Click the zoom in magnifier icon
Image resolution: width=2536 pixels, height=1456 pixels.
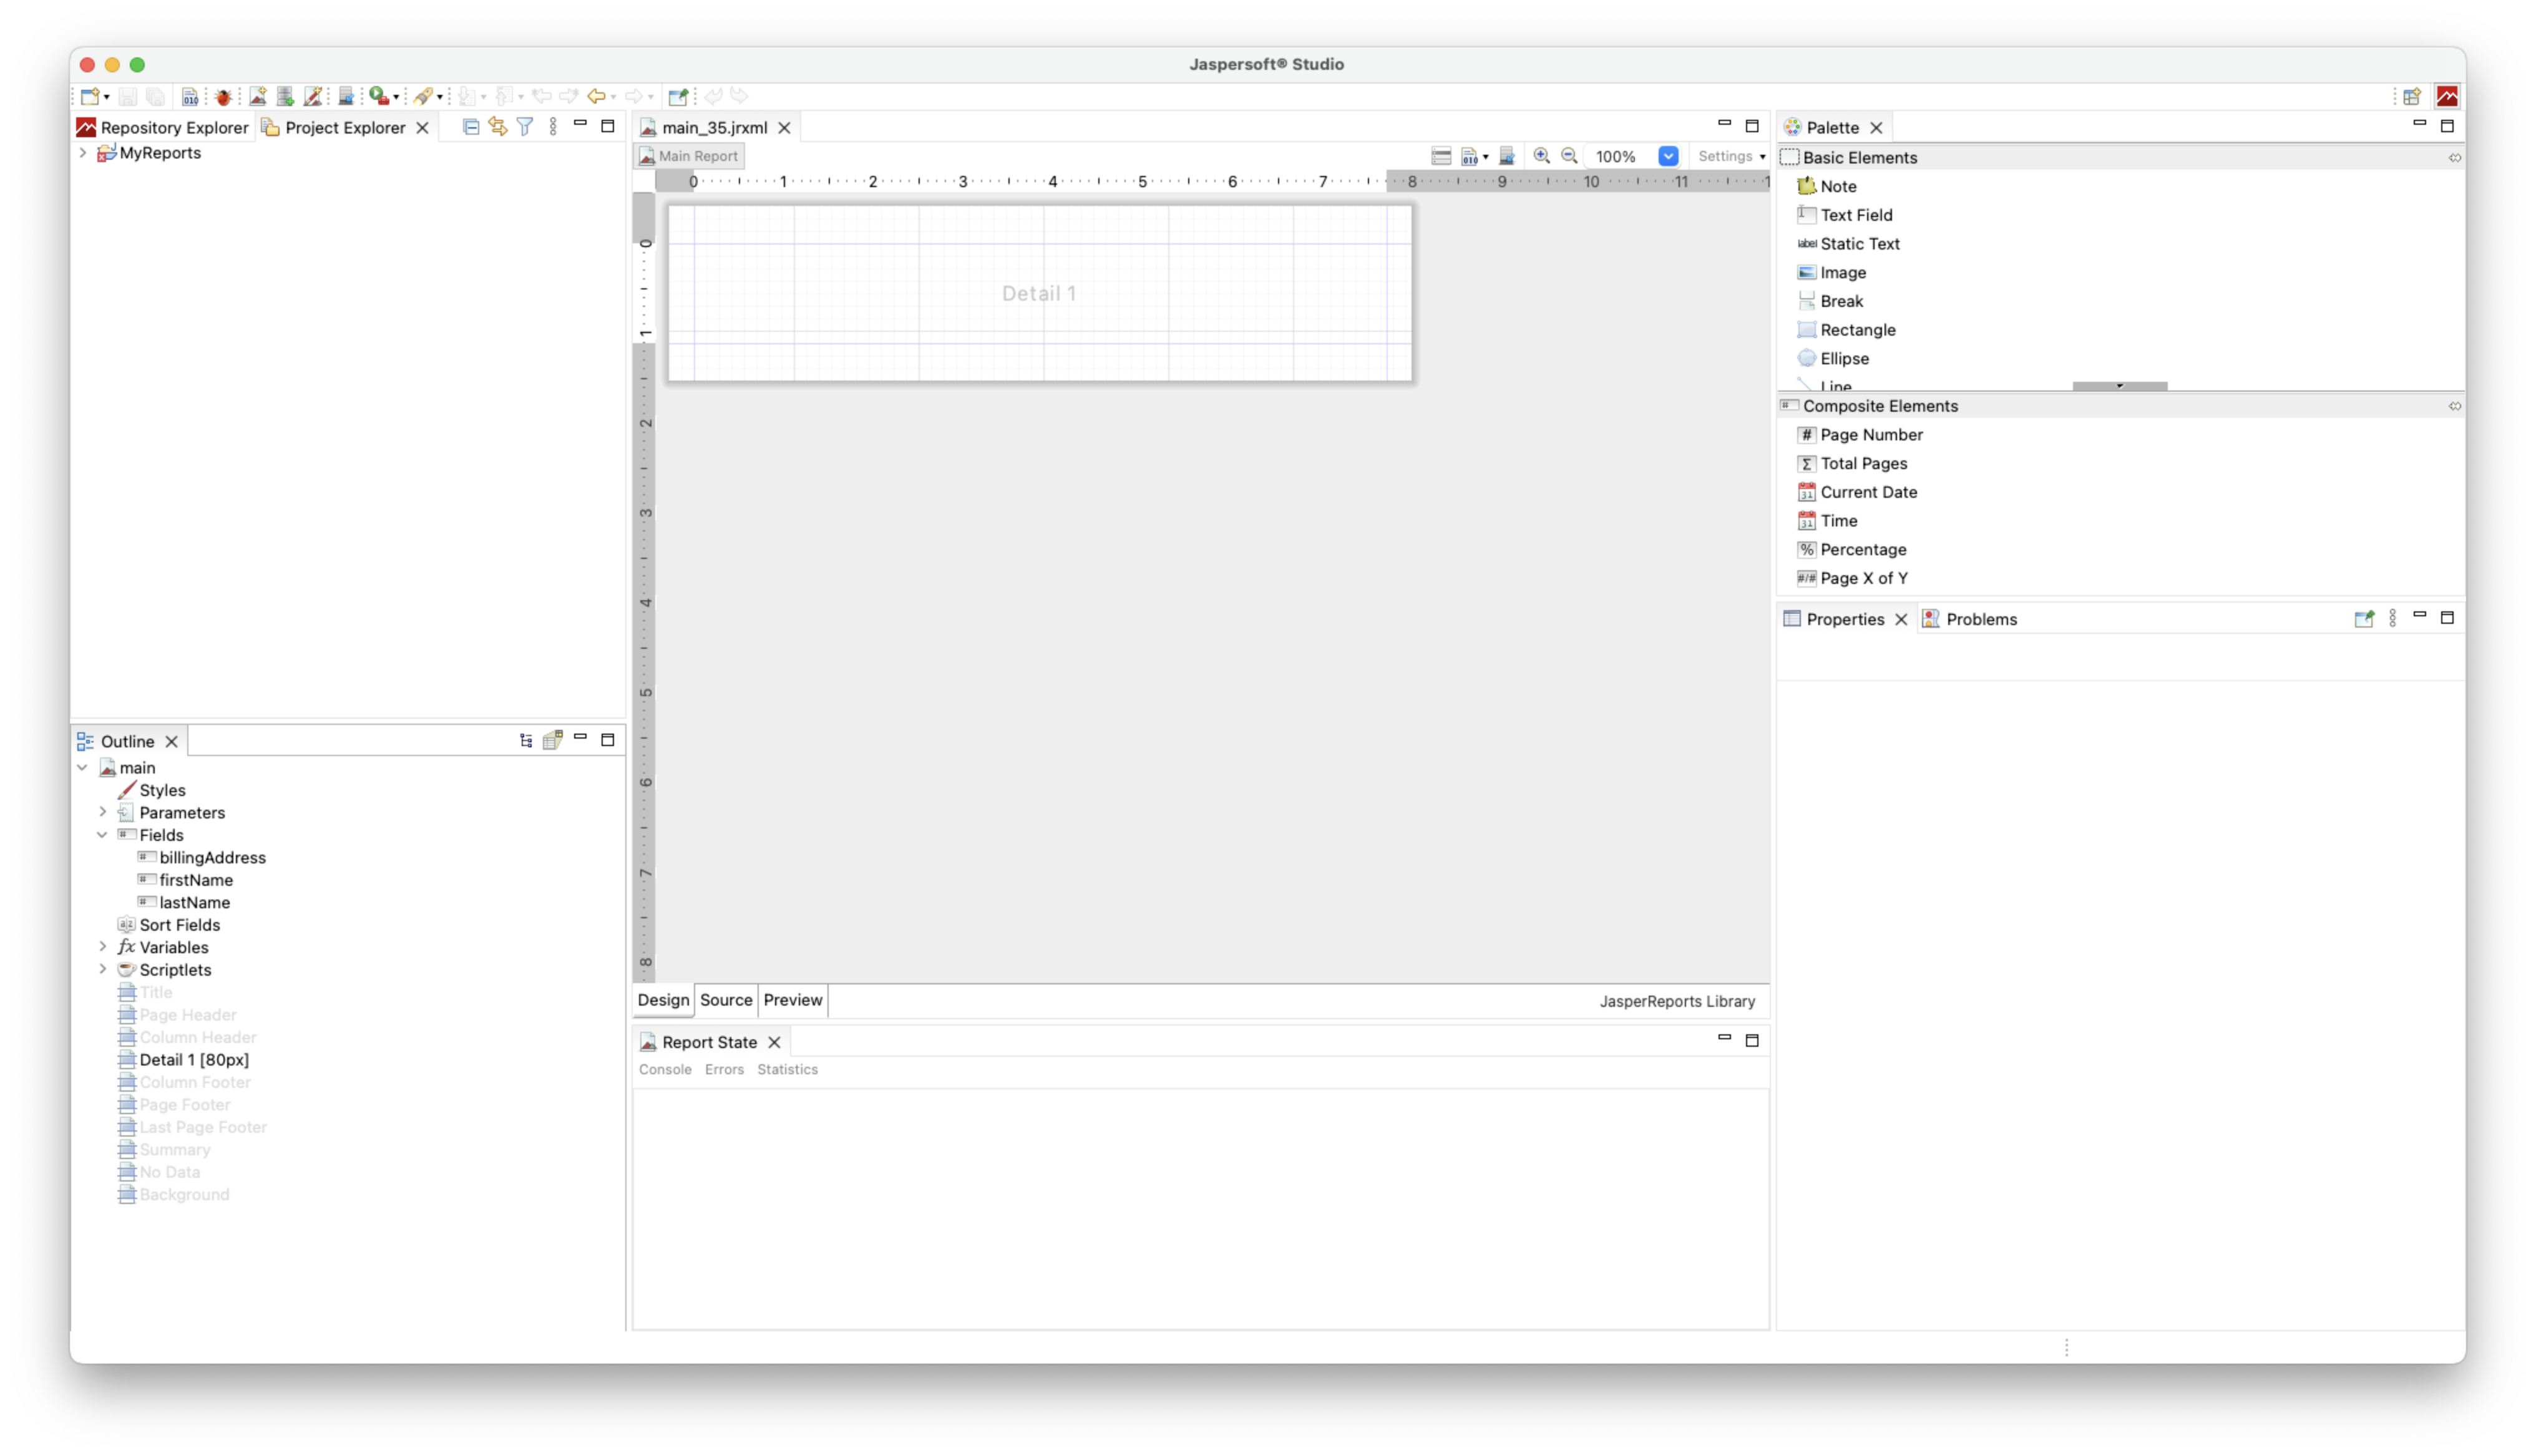click(1541, 156)
